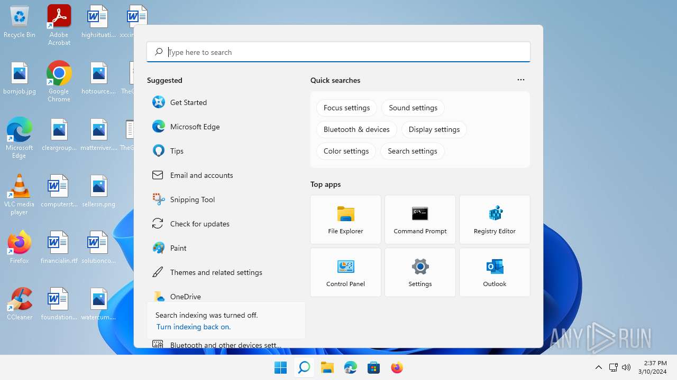Select financialin.rtf desktop file

[x=59, y=247]
